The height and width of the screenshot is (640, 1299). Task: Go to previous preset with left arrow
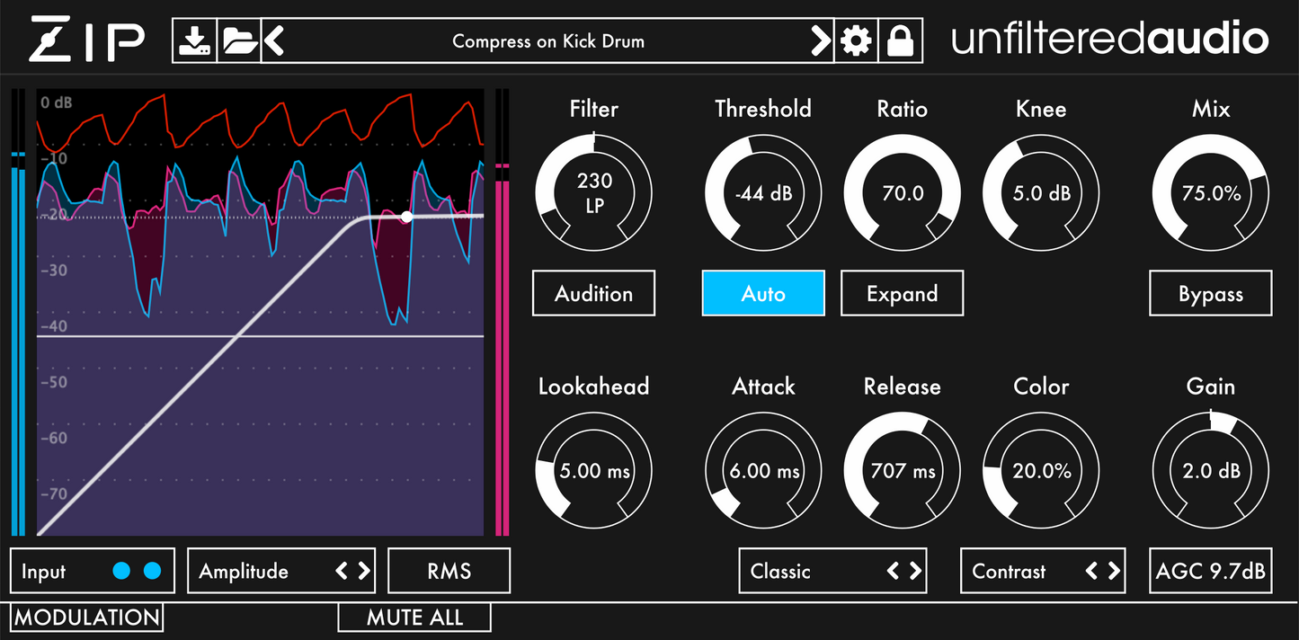[x=275, y=41]
